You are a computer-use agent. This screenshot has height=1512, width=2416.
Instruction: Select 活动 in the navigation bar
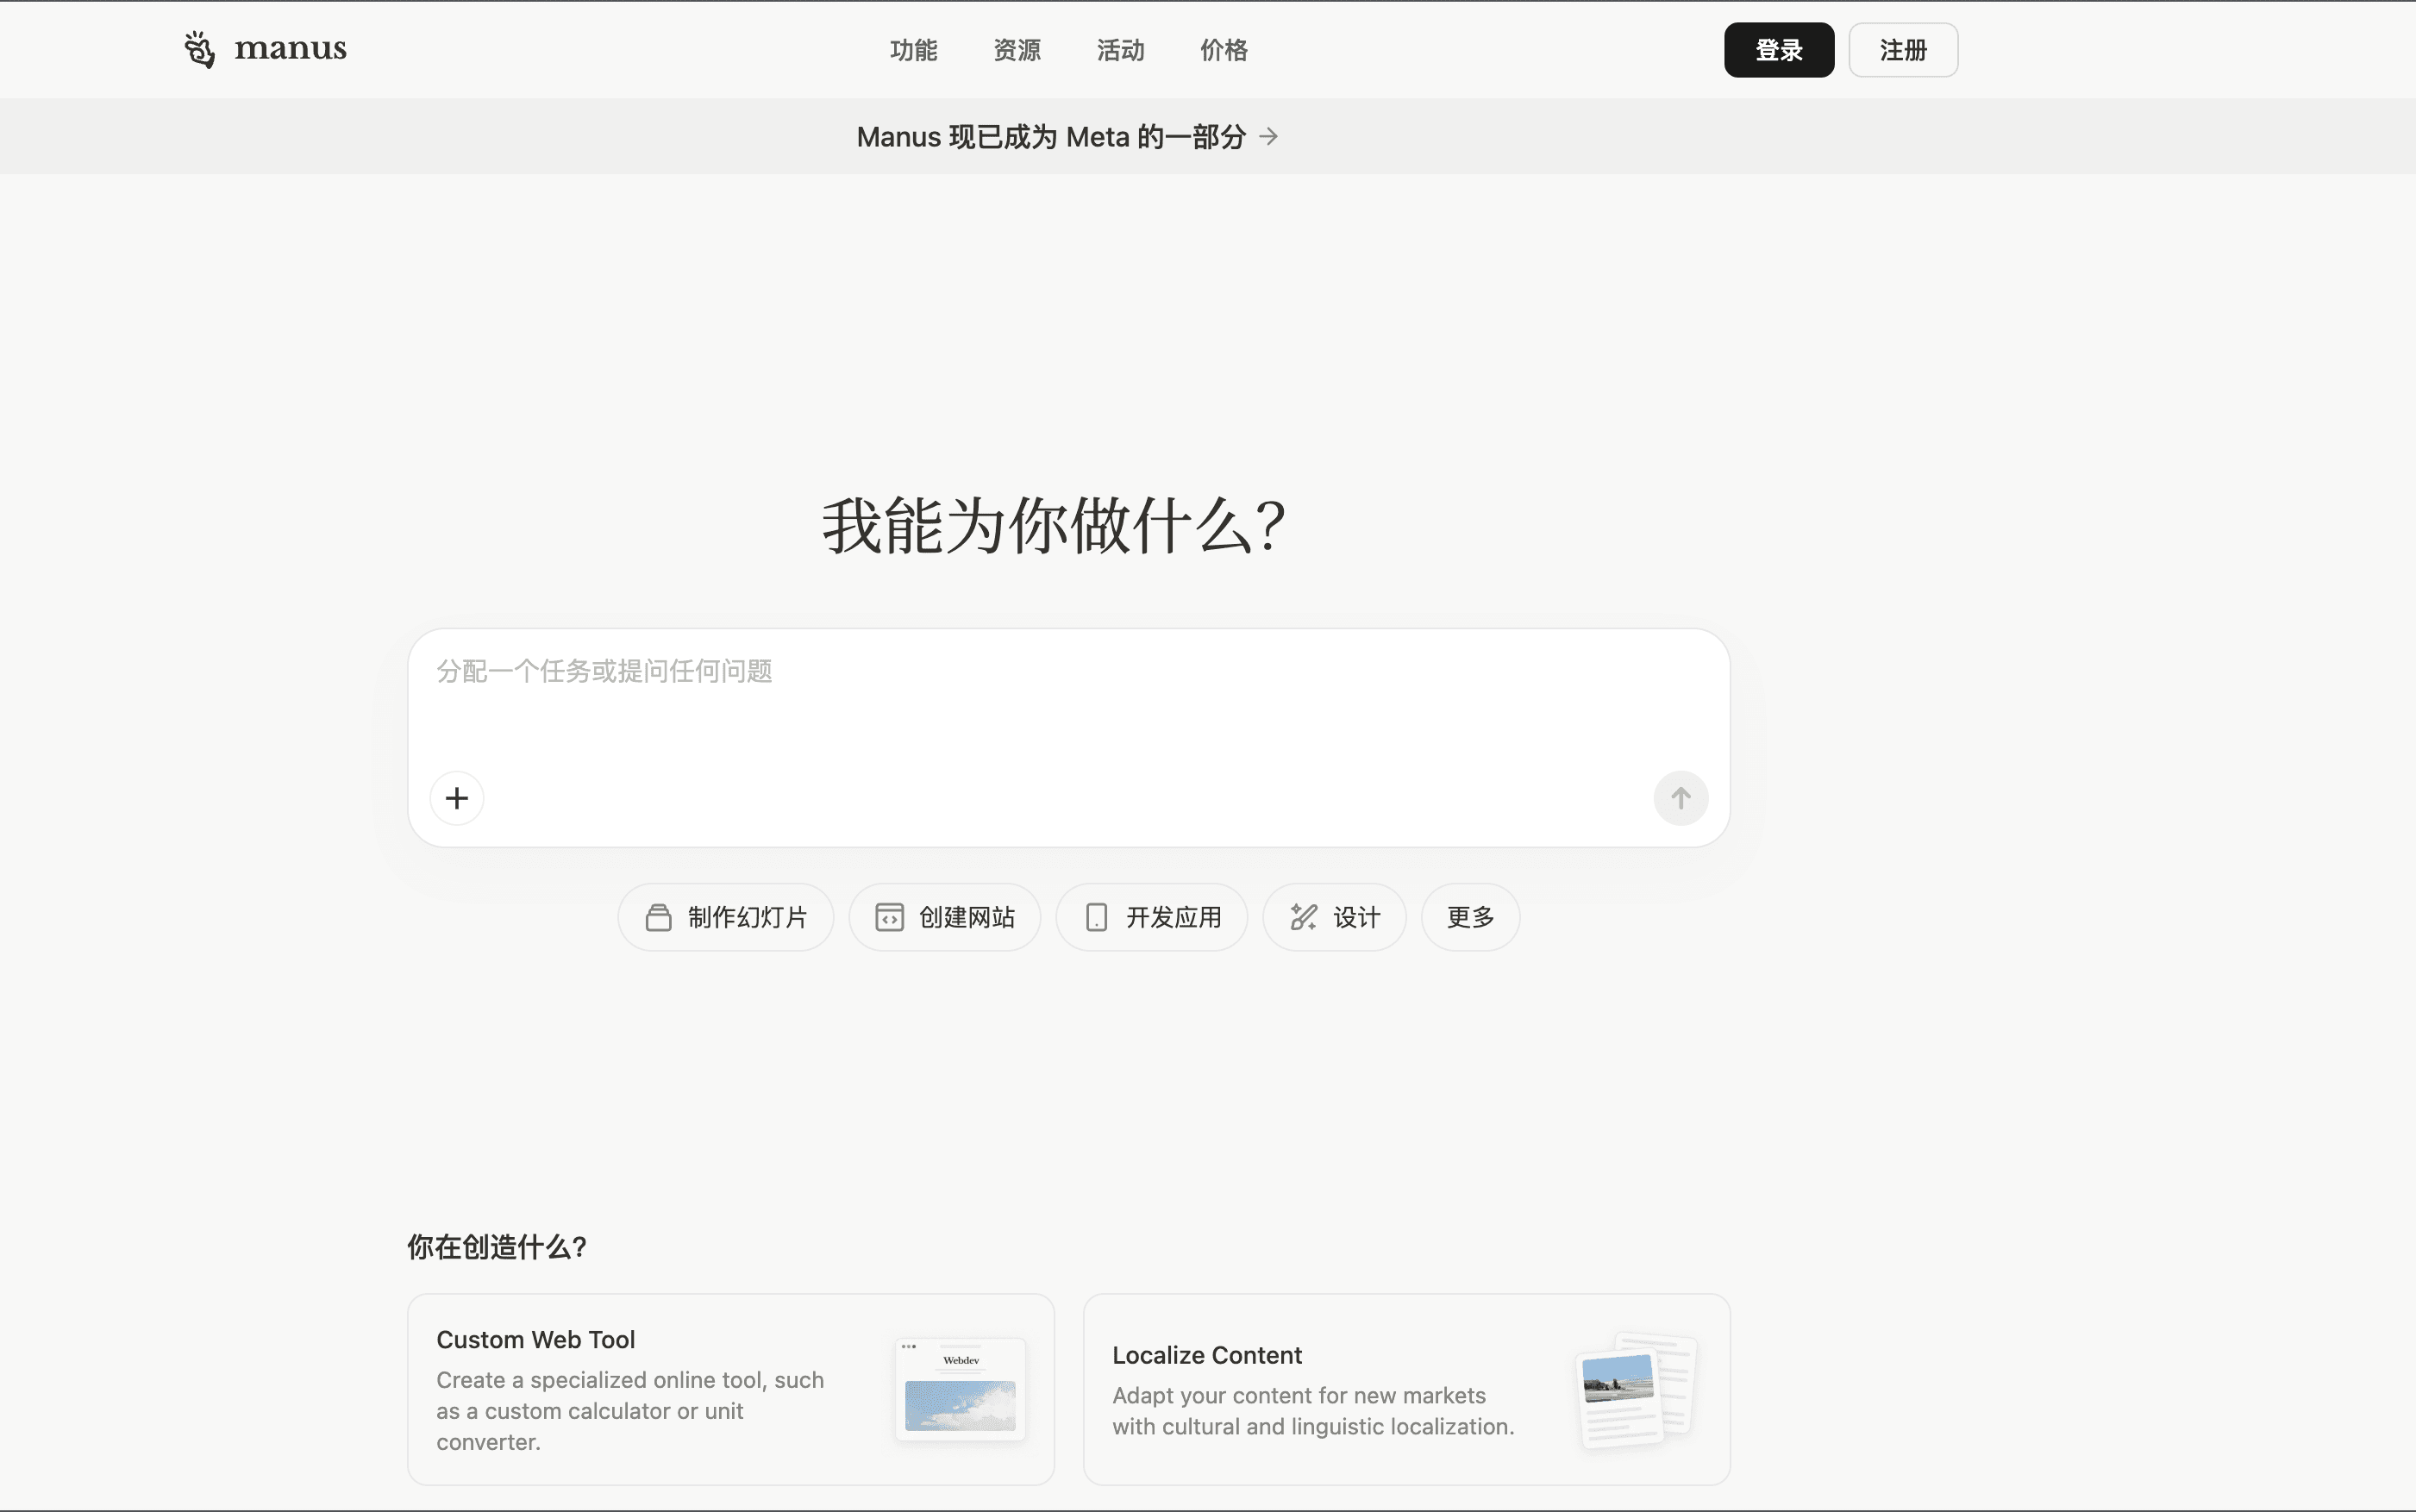point(1119,49)
